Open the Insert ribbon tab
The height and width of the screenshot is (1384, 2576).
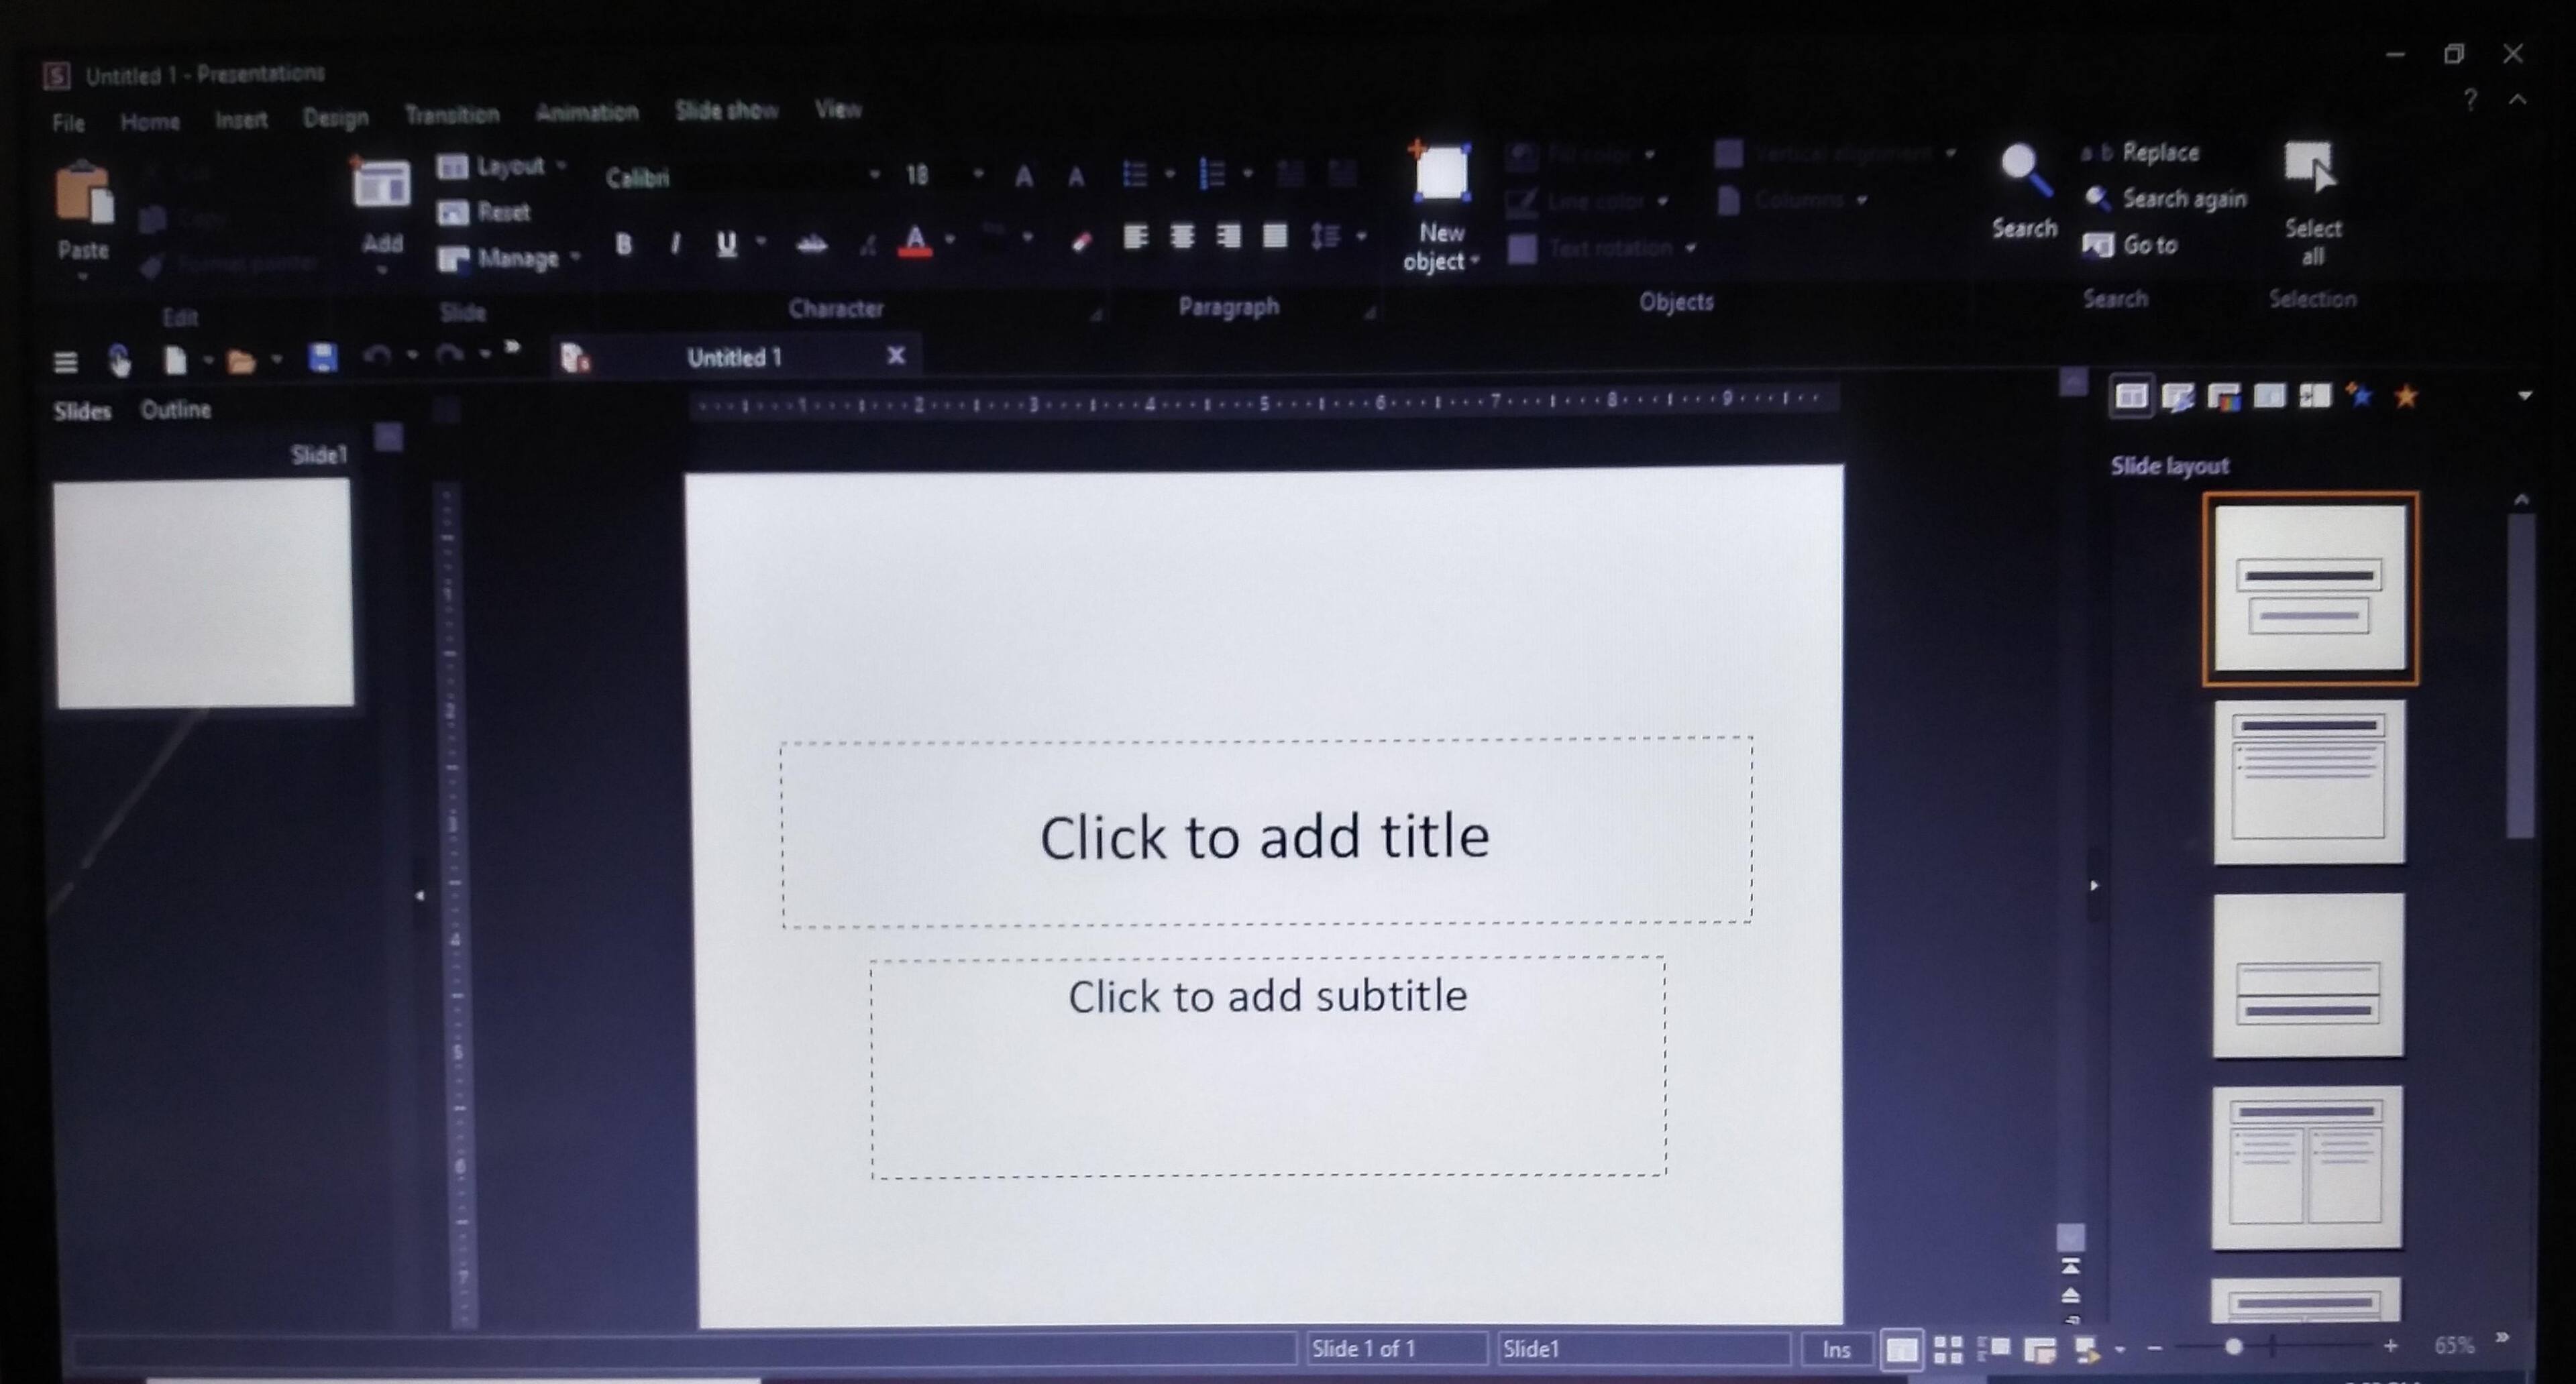(x=241, y=121)
